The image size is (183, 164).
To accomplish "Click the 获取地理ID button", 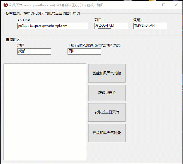I will (x=107, y=93).
